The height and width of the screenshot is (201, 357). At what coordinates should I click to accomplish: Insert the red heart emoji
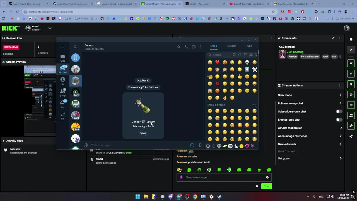pyautogui.click(x=217, y=62)
